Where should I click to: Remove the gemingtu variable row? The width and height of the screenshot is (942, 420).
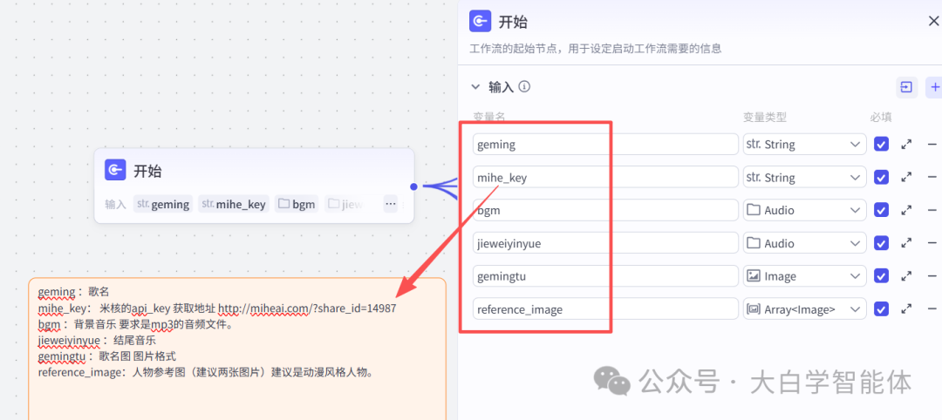(x=932, y=276)
